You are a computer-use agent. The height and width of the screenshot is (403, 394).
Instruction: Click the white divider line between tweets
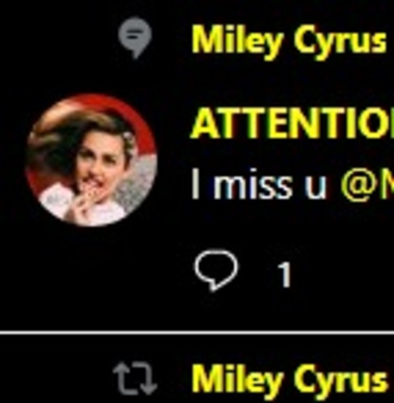(x=197, y=333)
